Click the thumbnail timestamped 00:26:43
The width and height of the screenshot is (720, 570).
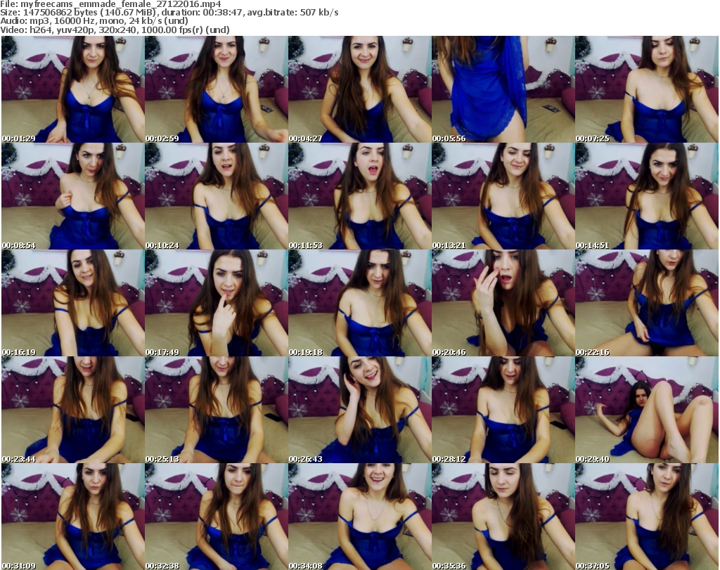[359, 410]
